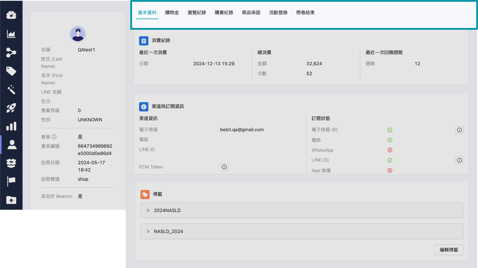Open the rocket launch sidebar icon

coord(11,108)
